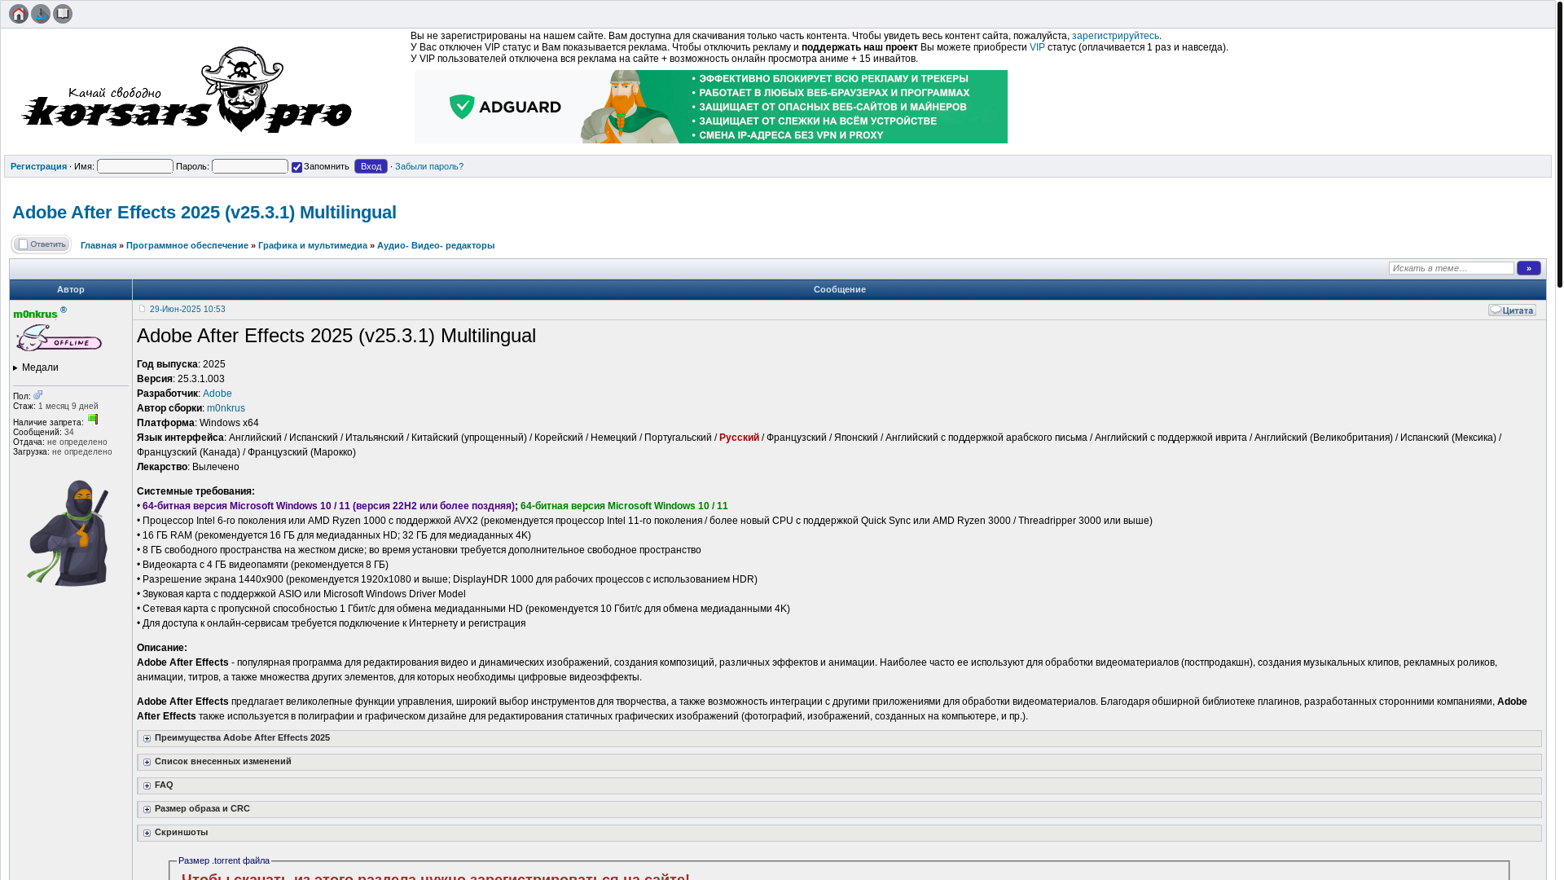Open the Регистрация link
Viewport: 1564px width, 880px height.
coord(39,166)
